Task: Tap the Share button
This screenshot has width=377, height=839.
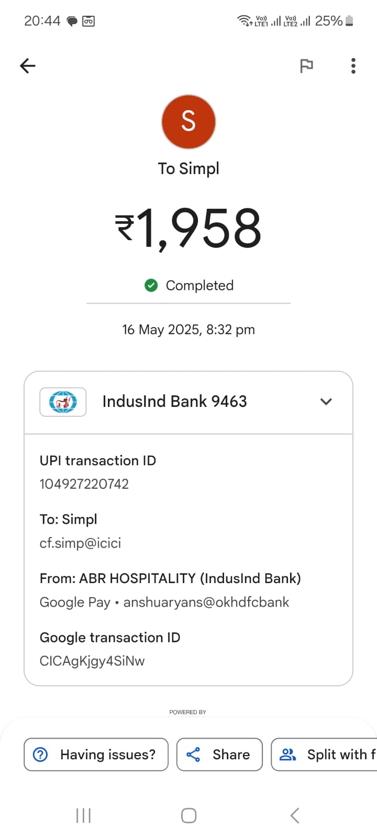Action: (x=219, y=755)
